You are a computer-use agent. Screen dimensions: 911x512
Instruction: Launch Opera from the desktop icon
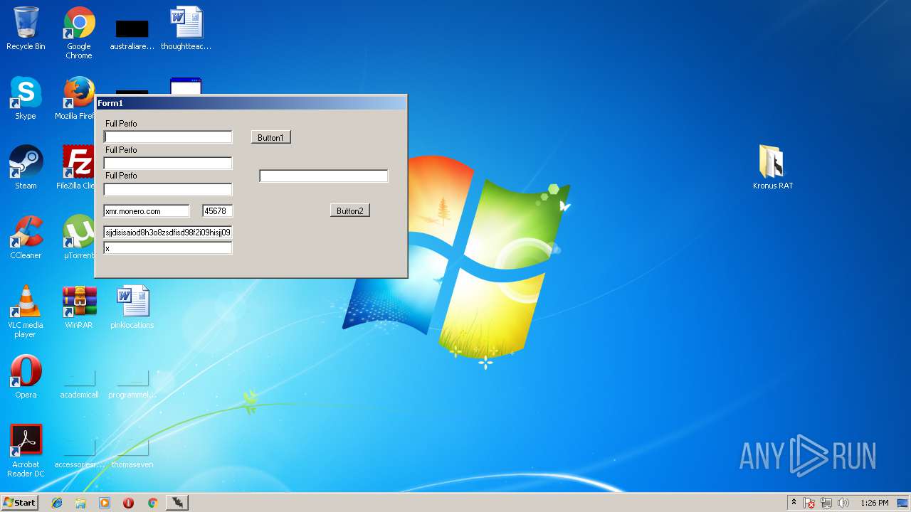coord(26,377)
